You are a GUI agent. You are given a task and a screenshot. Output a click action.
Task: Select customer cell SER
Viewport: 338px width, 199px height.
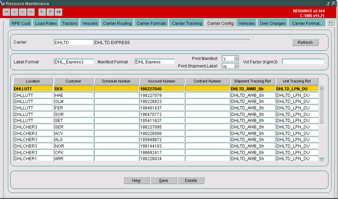pos(74,127)
